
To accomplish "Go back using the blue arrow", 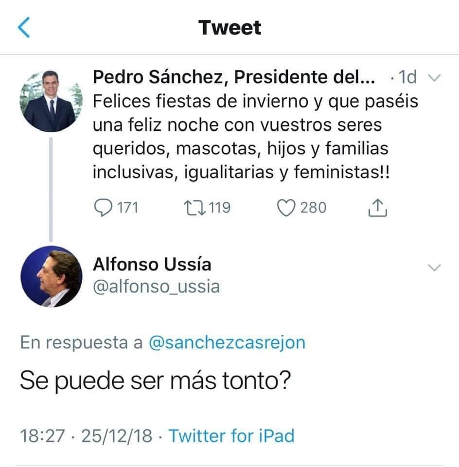I will [23, 28].
